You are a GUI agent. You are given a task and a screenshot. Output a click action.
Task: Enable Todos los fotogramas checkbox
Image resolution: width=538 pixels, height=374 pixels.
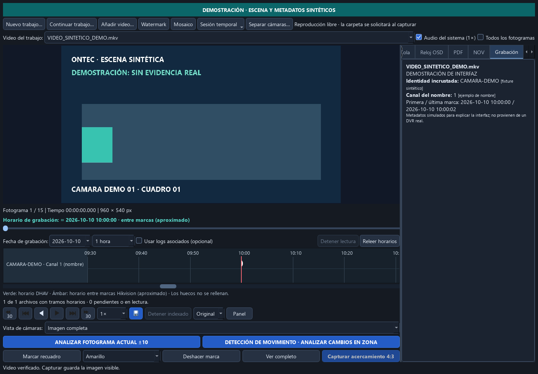click(480, 37)
